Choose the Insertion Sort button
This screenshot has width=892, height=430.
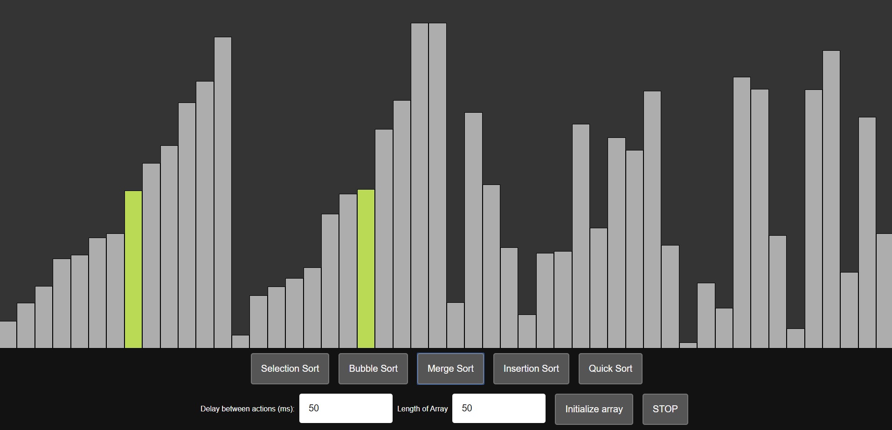pyautogui.click(x=531, y=369)
